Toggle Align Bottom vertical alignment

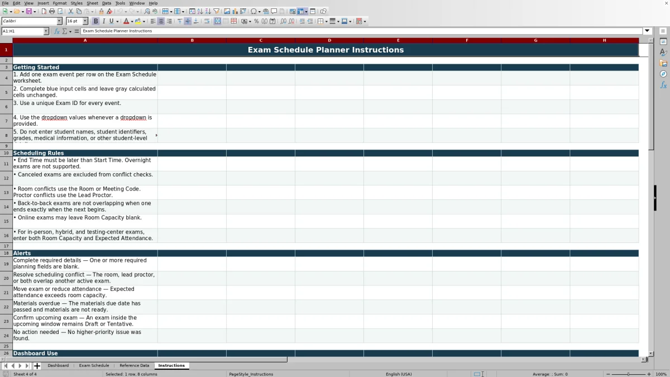tap(196, 21)
